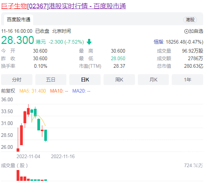
Task: Click the 港股 market tag
Action: (189, 19)
